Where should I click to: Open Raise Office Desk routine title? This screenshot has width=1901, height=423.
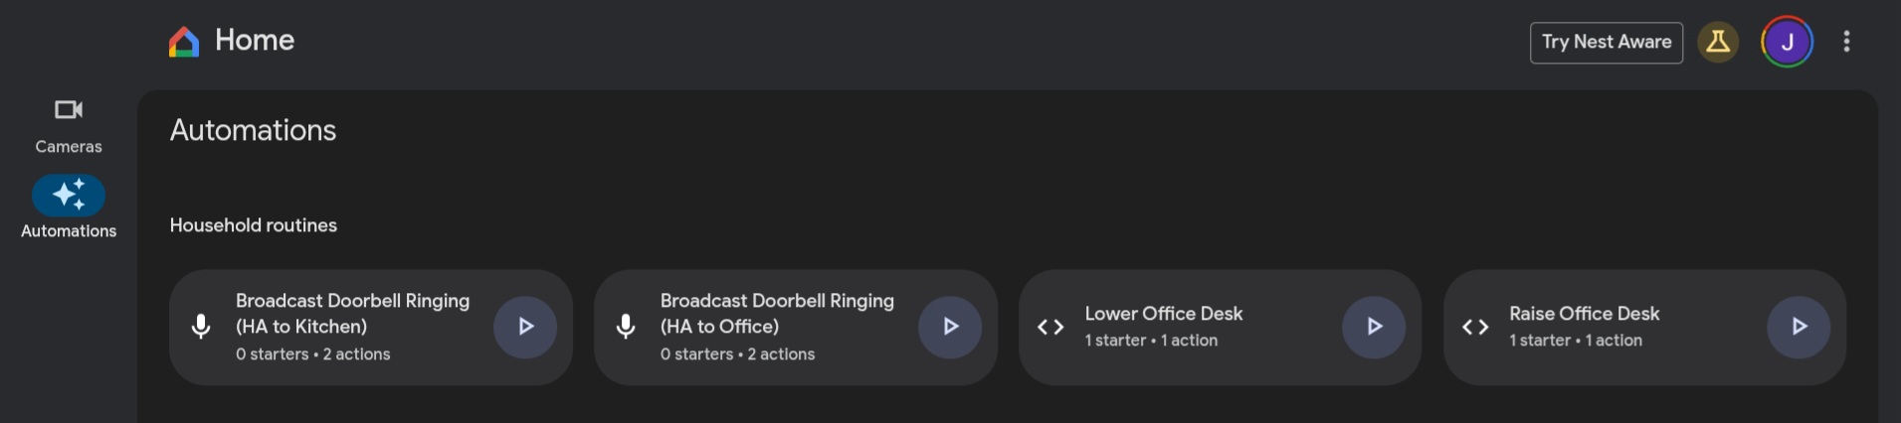[1584, 314]
